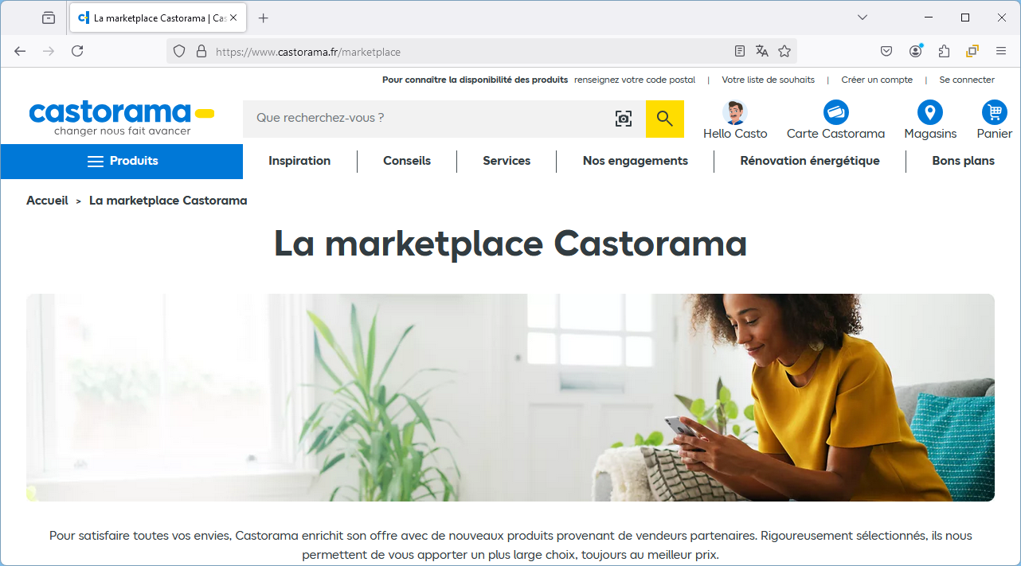Open a new tab with plus icon
Screen dimensions: 1021x566
(x=264, y=18)
